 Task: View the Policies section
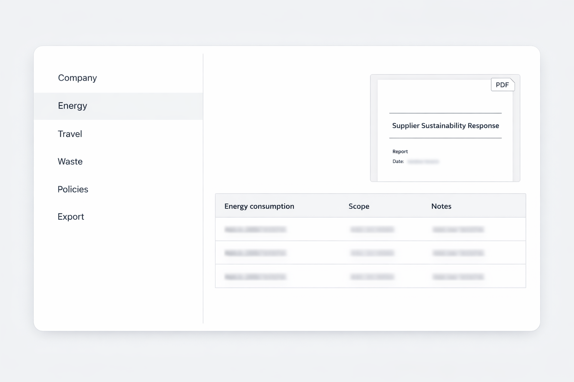click(x=73, y=189)
